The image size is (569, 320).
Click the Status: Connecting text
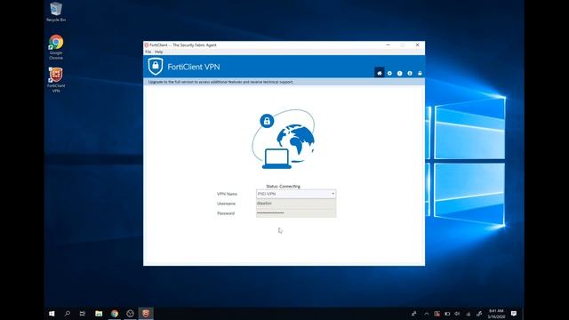coord(283,186)
